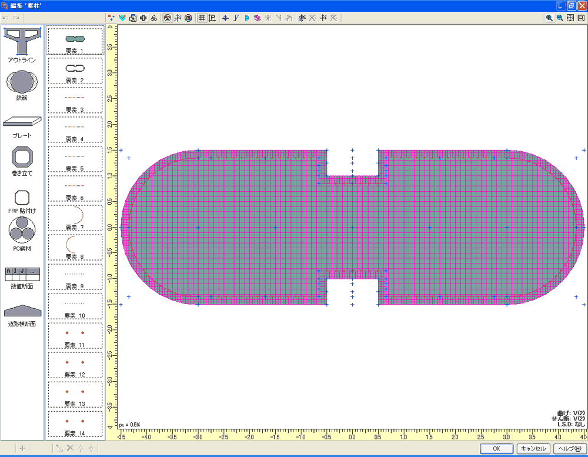
Task: Click the fit-to-window zoom icon
Action: coord(570,18)
